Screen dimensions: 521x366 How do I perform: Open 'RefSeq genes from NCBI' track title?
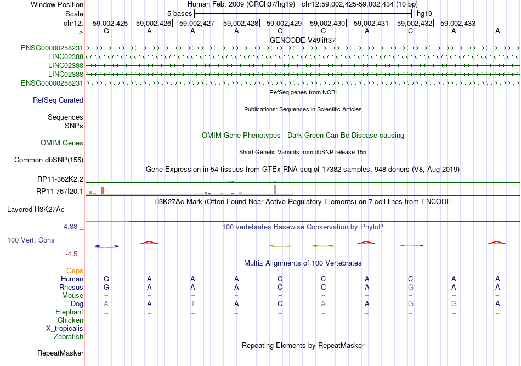pyautogui.click(x=303, y=92)
